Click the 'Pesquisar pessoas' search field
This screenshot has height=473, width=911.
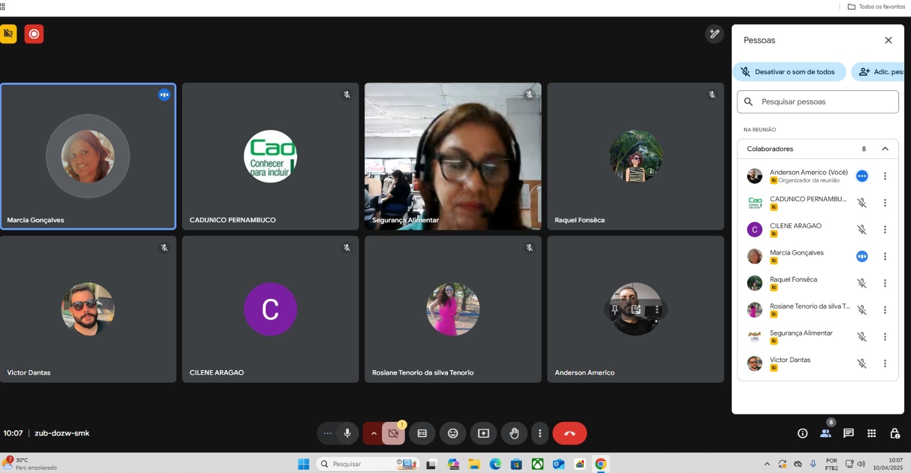coord(818,102)
